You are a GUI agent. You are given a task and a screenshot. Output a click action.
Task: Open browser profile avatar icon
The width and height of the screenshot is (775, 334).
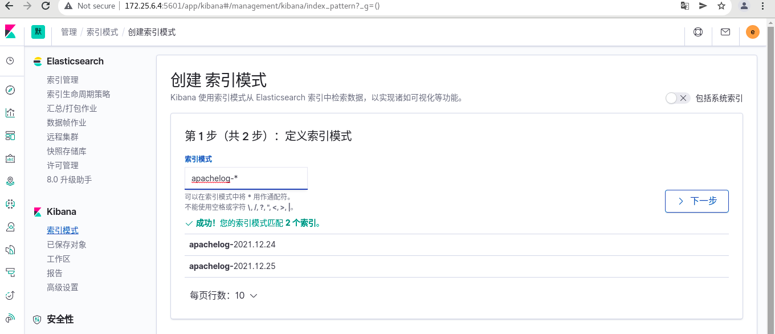pos(744,6)
